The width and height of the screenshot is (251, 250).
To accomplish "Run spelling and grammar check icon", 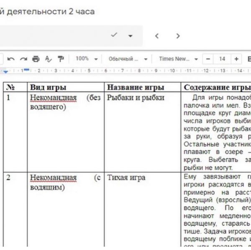I will (x=48, y=59).
